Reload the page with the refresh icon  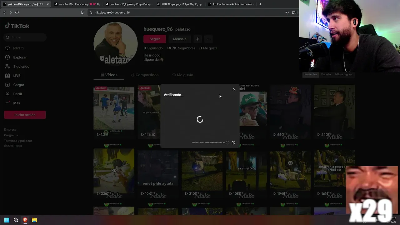click(x=17, y=12)
